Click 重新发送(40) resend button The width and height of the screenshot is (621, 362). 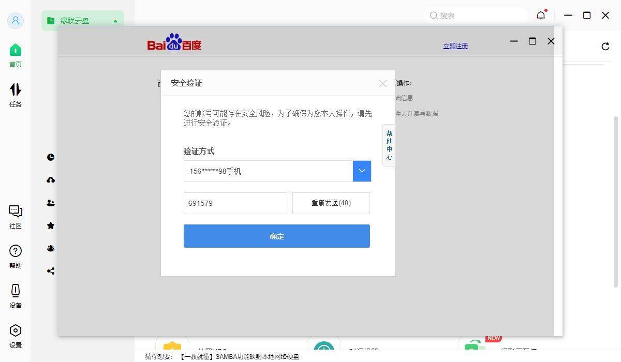(x=331, y=203)
